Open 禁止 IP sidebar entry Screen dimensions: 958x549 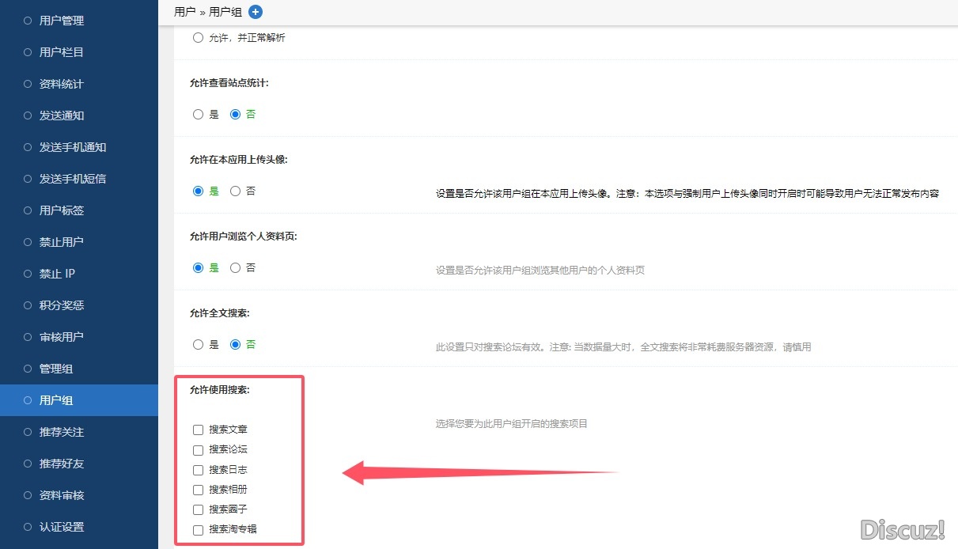pyautogui.click(x=57, y=274)
